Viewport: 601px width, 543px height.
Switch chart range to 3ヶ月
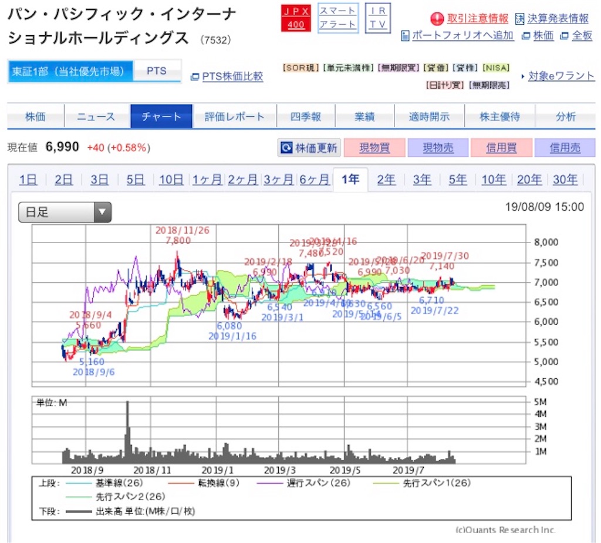(x=279, y=180)
